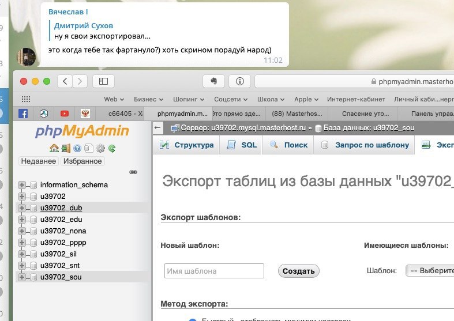This screenshot has width=454, height=321.
Task: Toggle Safari sidebar button
Action: pyautogui.click(x=103, y=81)
